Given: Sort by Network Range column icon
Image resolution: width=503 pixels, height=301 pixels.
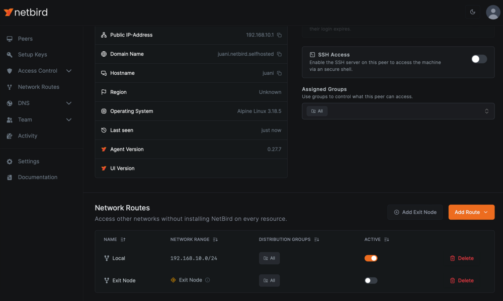Looking at the screenshot, I should point(215,239).
